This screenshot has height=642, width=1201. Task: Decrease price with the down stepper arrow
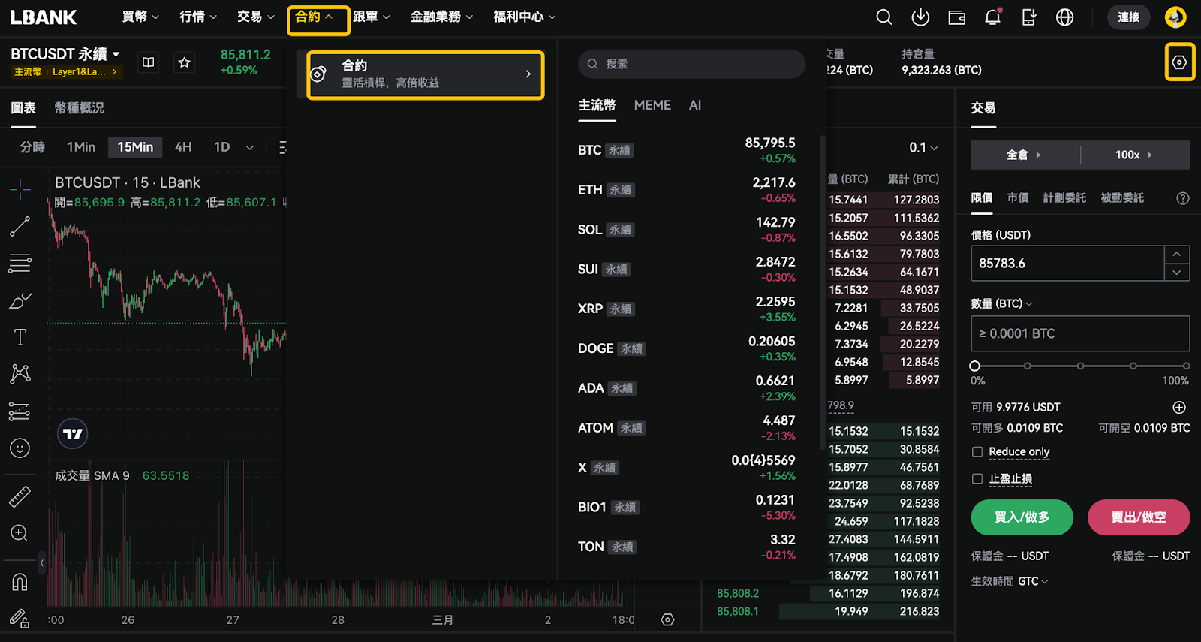click(1177, 273)
